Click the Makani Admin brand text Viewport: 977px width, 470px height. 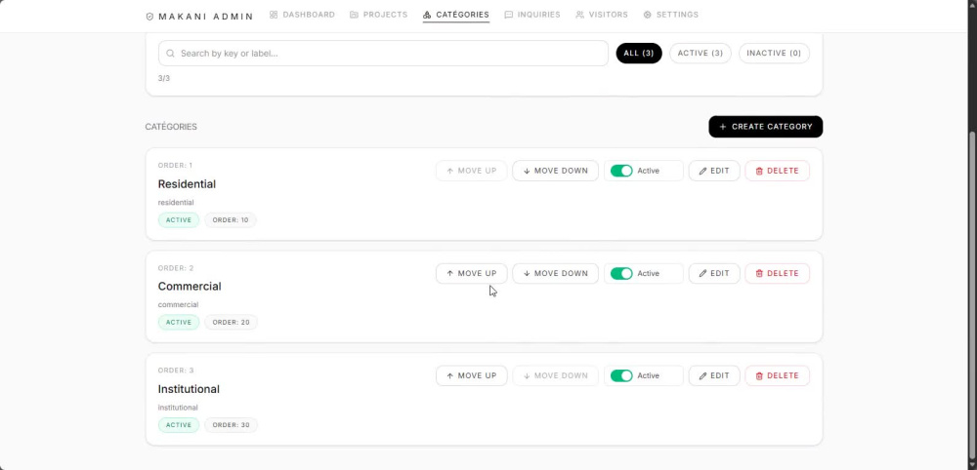205,17
